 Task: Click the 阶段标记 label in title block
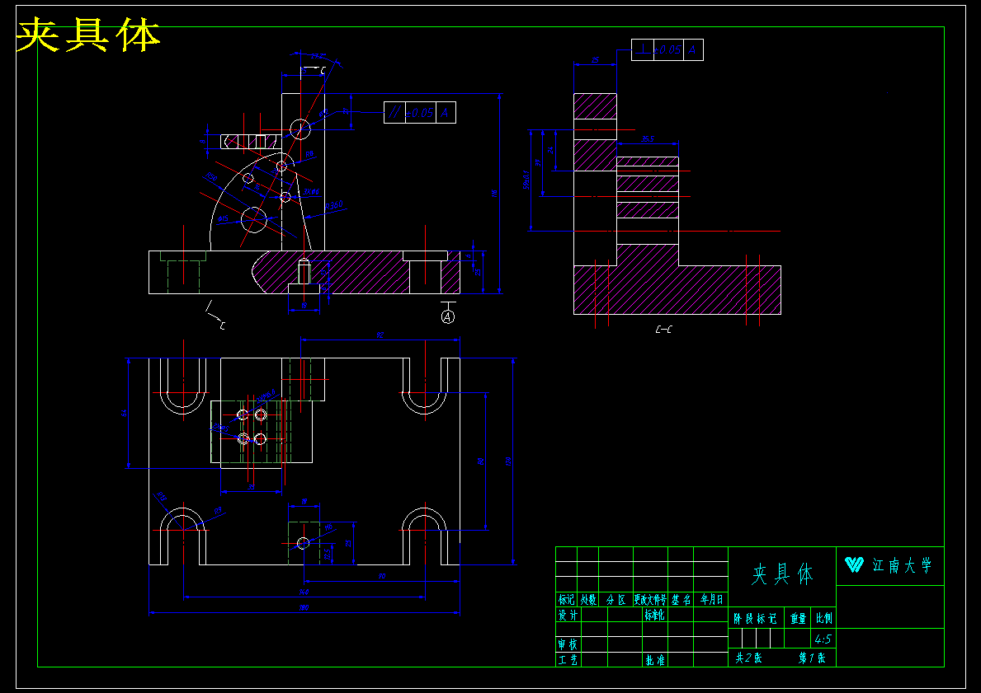pyautogui.click(x=755, y=619)
